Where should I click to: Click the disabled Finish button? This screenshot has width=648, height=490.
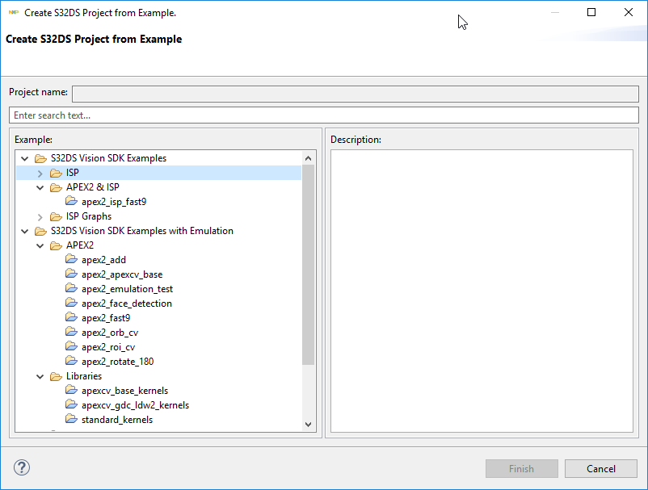pos(521,468)
